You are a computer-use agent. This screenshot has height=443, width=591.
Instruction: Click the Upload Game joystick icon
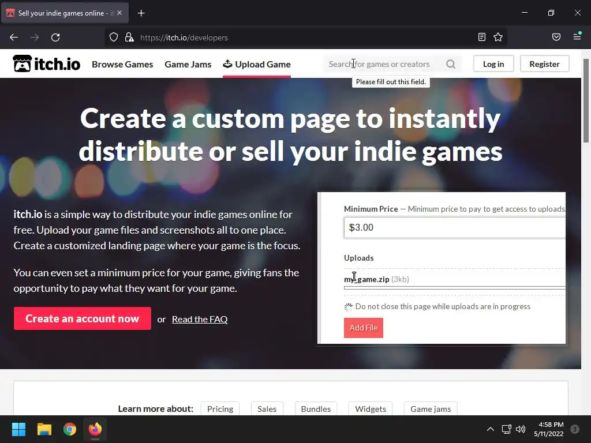click(x=227, y=63)
